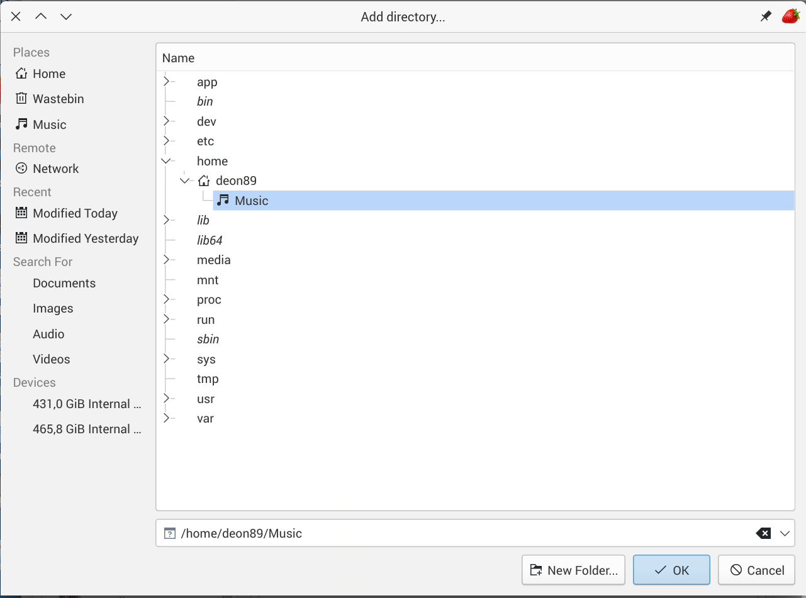
Task: Click the up arrow in the title bar
Action: 41,16
